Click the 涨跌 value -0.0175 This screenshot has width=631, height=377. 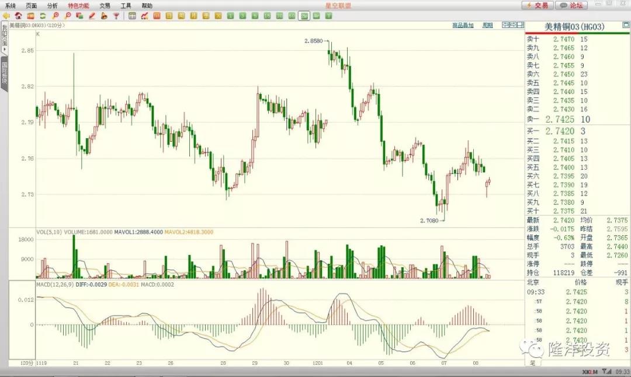click(x=563, y=229)
